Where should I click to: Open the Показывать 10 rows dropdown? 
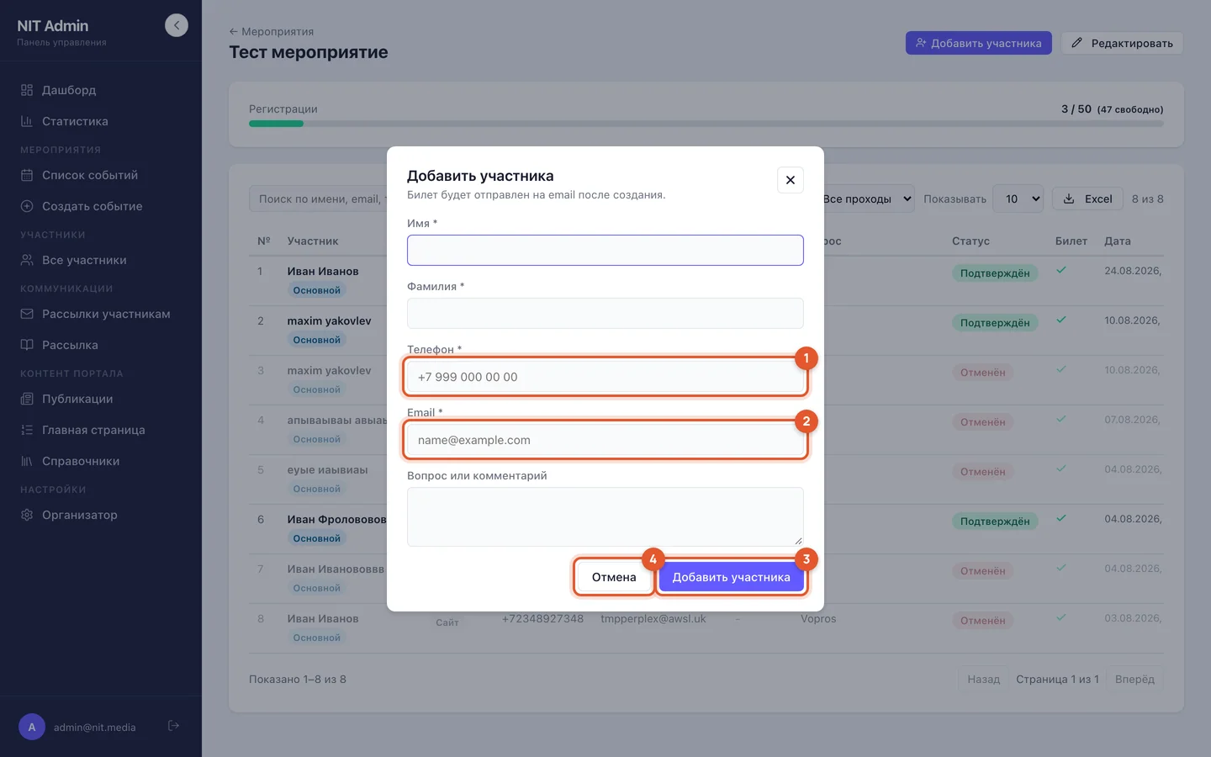(1018, 199)
